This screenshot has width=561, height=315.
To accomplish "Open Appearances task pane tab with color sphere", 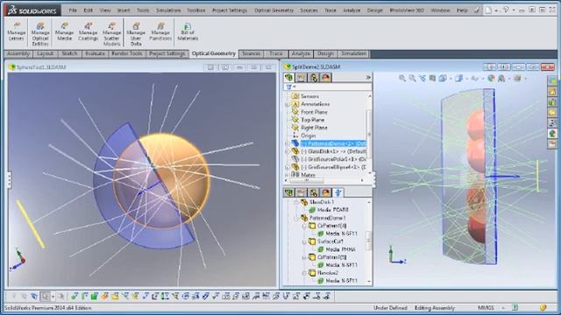I will [x=552, y=134].
